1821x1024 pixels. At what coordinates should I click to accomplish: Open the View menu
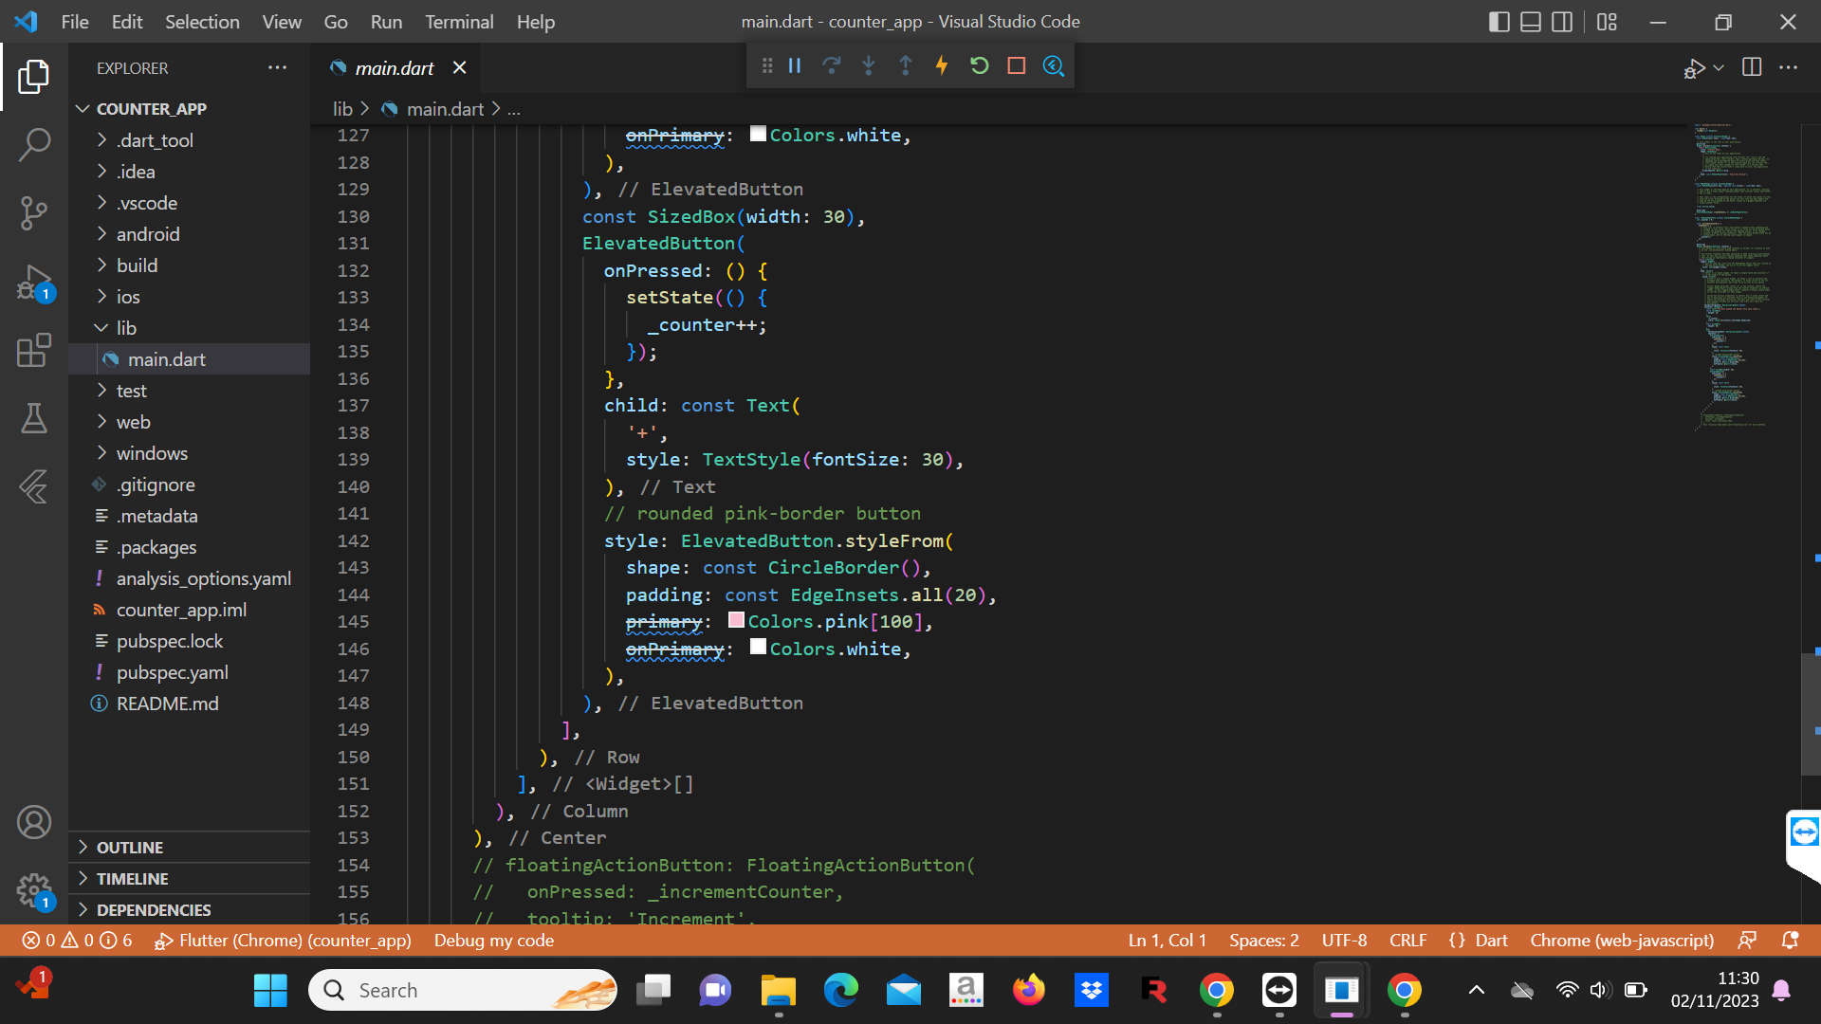[282, 22]
